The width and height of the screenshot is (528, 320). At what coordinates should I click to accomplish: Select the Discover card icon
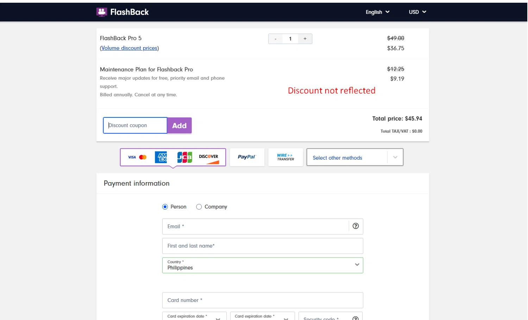209,158
